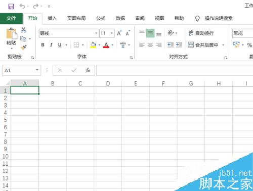Open the merge and center dropdown arrow
This screenshot has height=191, width=253.
click(223, 45)
